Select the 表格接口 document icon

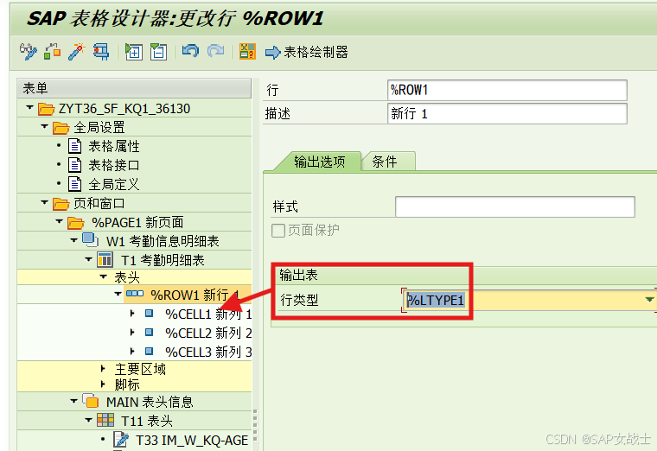pos(74,165)
